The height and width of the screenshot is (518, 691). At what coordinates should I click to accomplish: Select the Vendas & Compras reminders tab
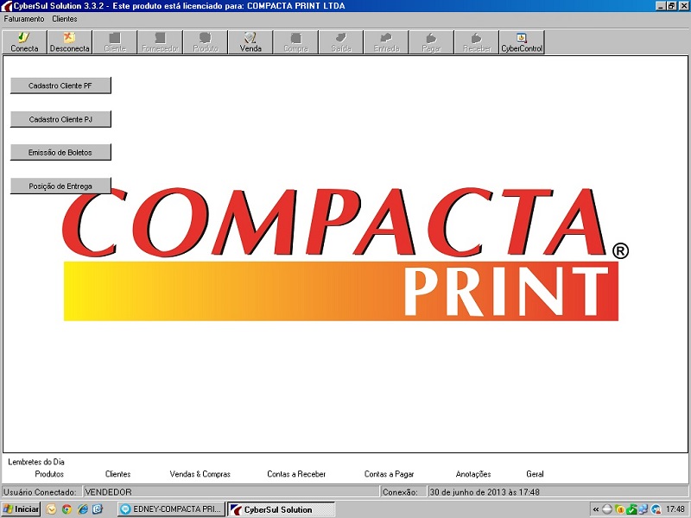pos(200,474)
